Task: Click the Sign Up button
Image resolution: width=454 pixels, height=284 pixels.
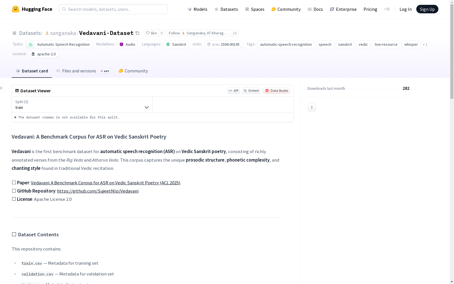Action: point(427,9)
